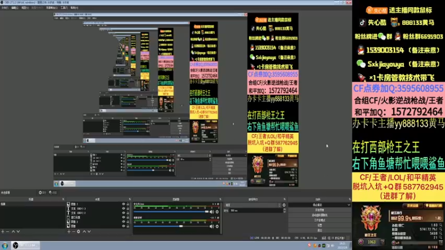The image size is (445, 250).
Task: Add a new scene with the plus icon in Scenes panel
Action: coord(3,232)
